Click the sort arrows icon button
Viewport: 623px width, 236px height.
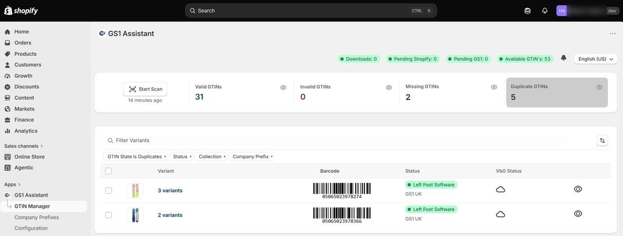coord(603,140)
